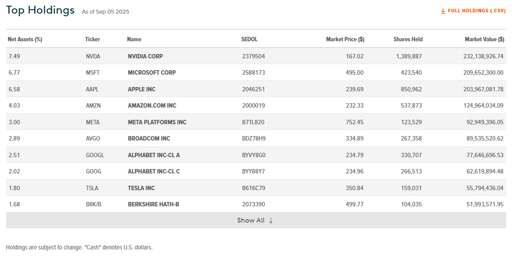
Task: Click the 3.00 net assets value
Action: coord(14,122)
